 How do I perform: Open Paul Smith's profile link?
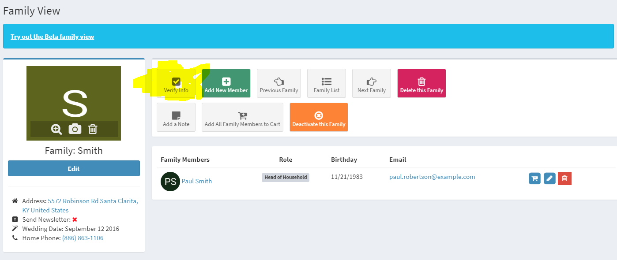[196, 181]
